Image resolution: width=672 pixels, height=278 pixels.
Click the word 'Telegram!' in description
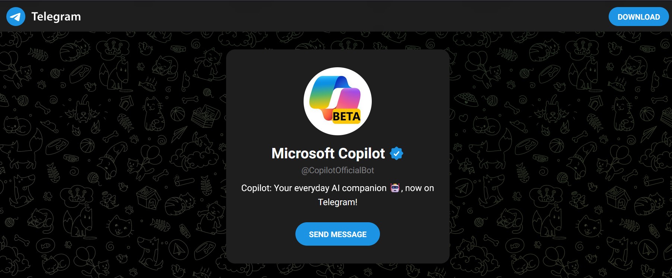tap(337, 202)
